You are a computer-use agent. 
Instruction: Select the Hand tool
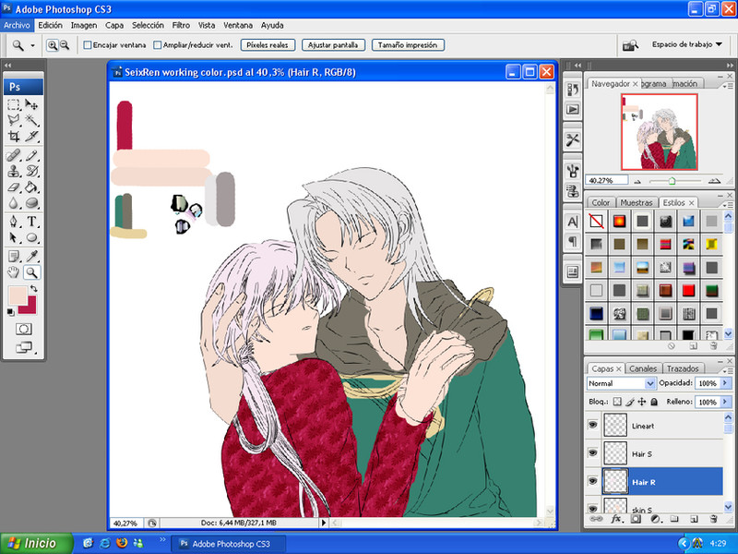[14, 272]
